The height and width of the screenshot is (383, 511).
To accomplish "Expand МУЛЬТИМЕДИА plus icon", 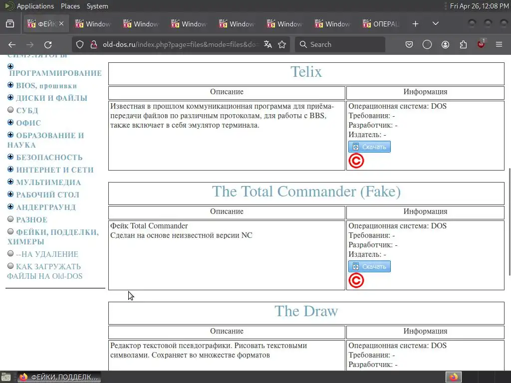I will 10,182.
